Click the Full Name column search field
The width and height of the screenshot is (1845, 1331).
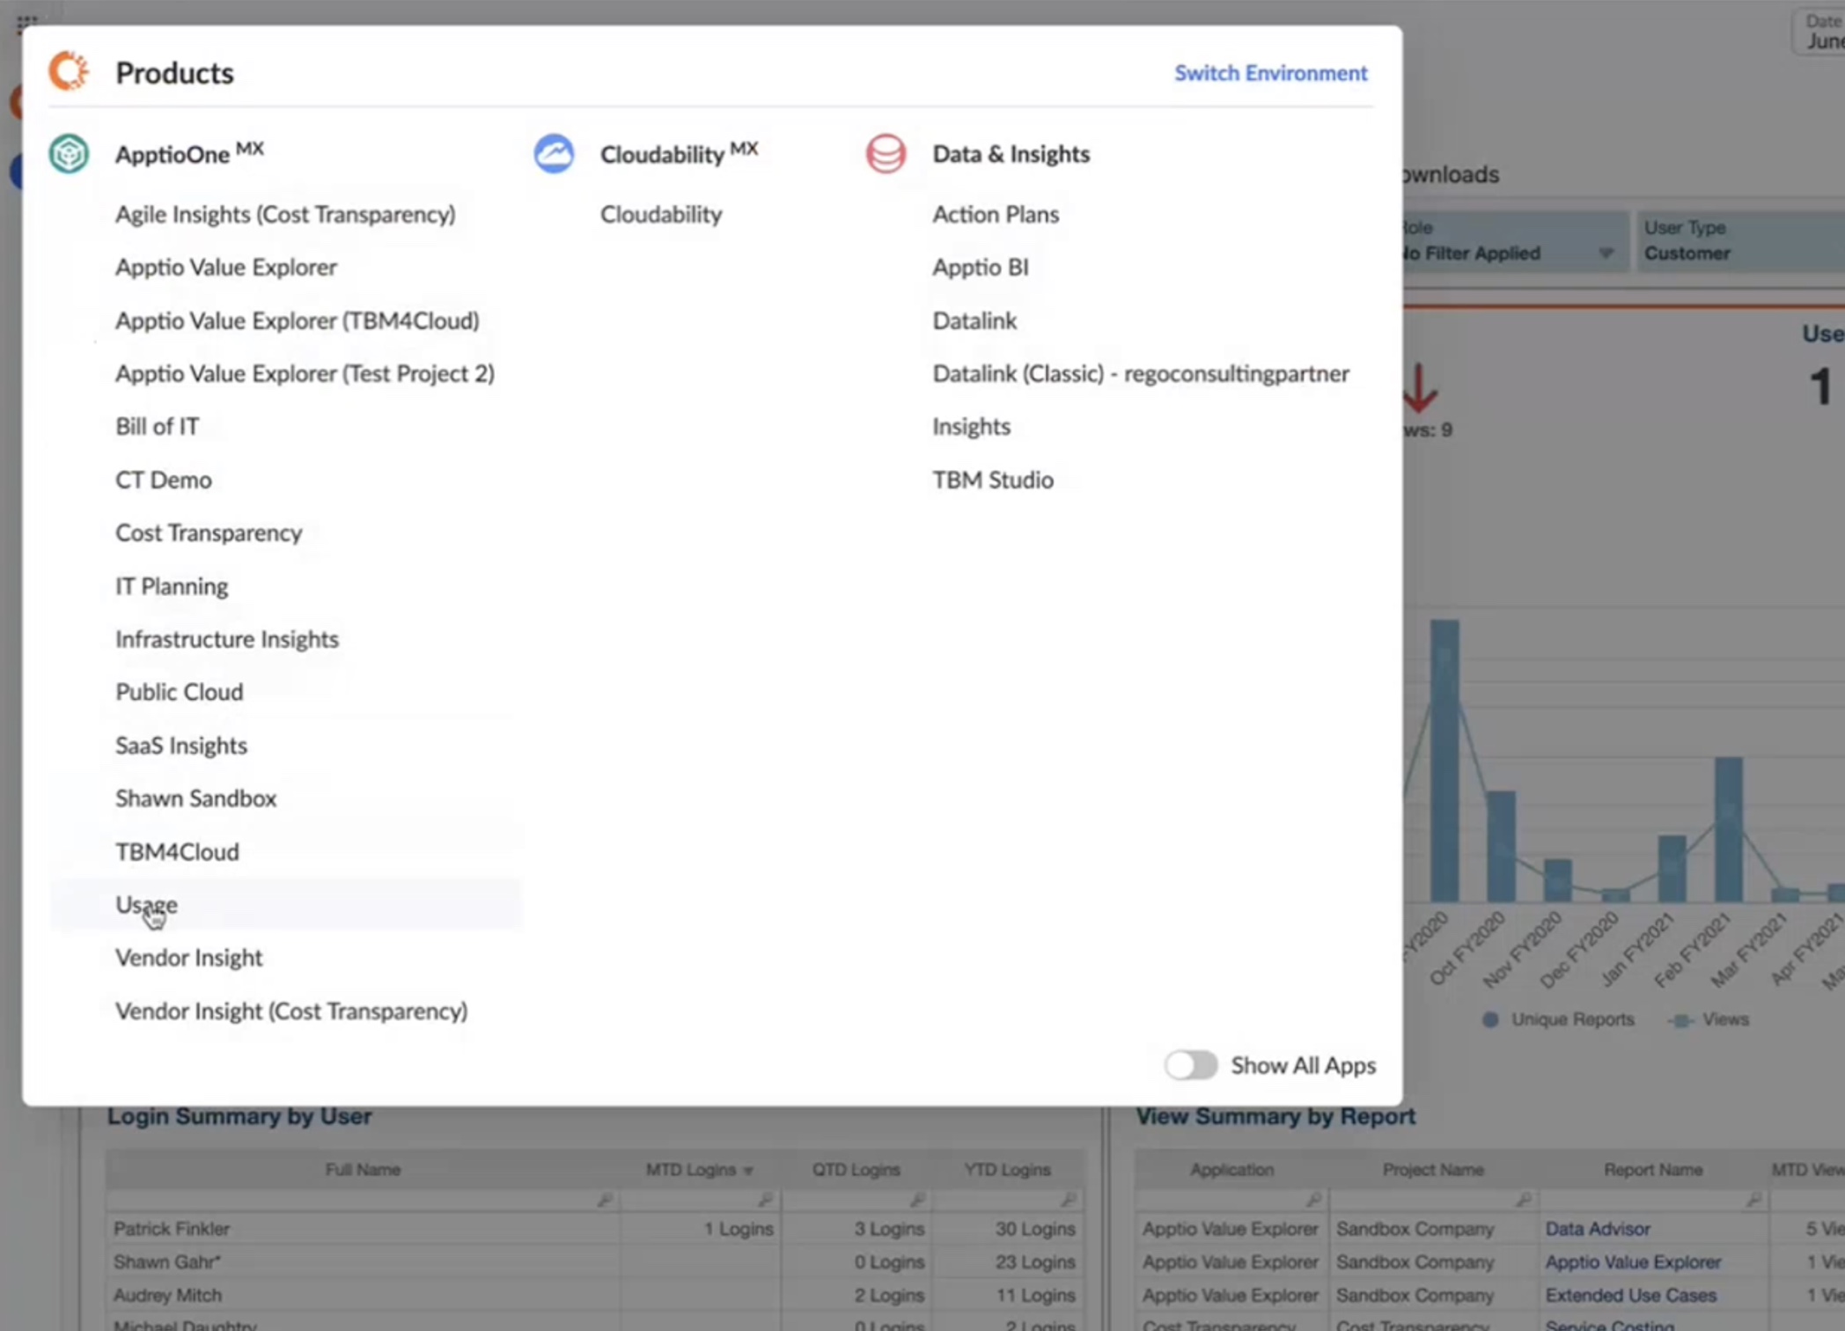[362, 1200]
